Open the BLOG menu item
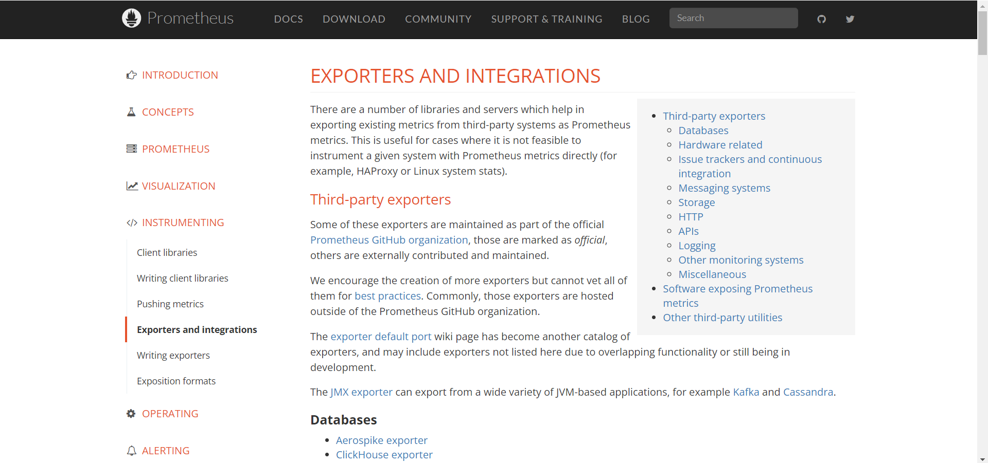 click(x=636, y=19)
